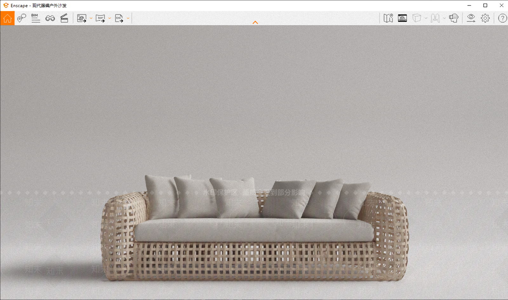The width and height of the screenshot is (508, 300).
Task: Open the binoculars view mode icon
Action: pyautogui.click(x=50, y=18)
